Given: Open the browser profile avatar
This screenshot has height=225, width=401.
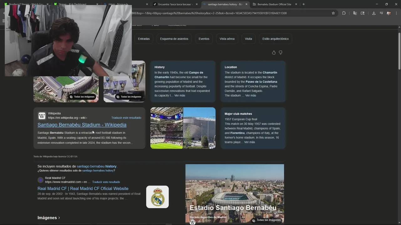Looking at the screenshot, I should (x=389, y=13).
